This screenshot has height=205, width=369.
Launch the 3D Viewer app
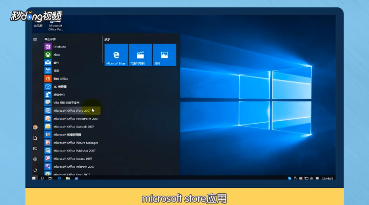(x=72, y=87)
